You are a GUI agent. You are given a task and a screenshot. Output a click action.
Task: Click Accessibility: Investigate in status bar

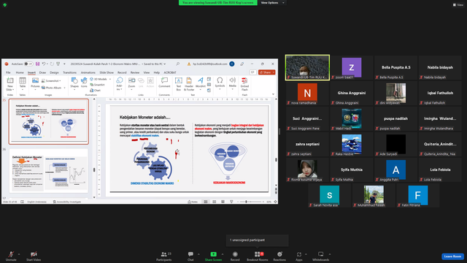(67, 202)
